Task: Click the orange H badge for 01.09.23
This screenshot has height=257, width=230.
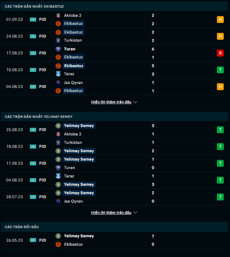Action: (x=220, y=19)
